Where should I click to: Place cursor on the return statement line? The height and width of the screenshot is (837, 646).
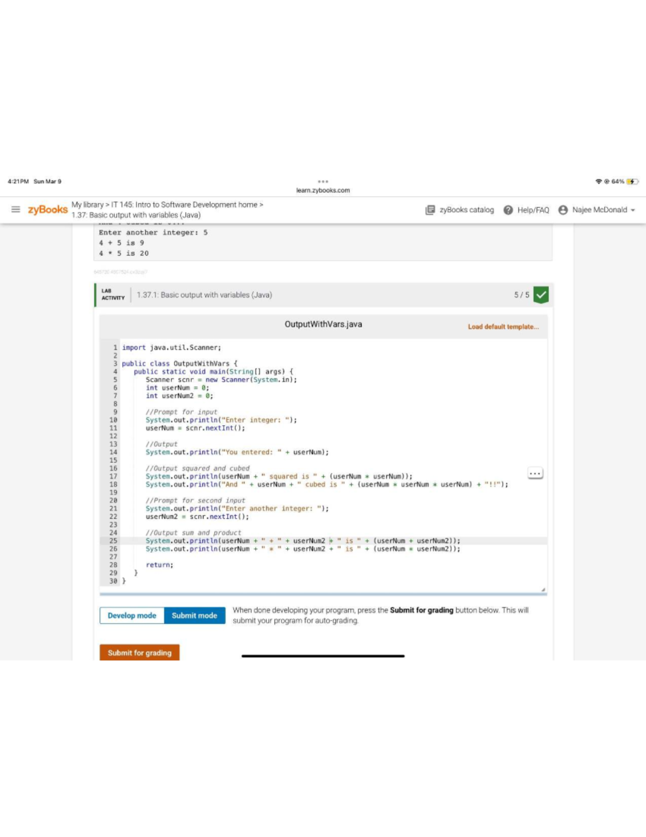point(159,565)
